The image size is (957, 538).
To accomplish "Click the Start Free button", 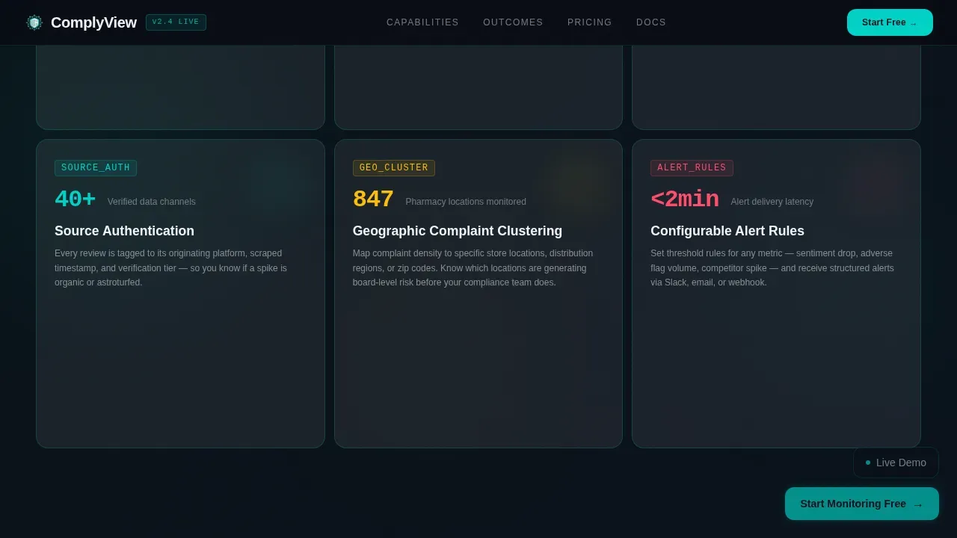I will [x=890, y=22].
